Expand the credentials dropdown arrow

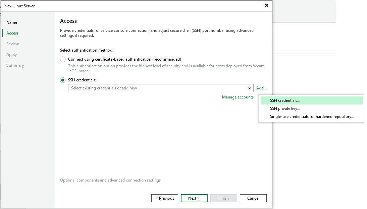coord(250,88)
